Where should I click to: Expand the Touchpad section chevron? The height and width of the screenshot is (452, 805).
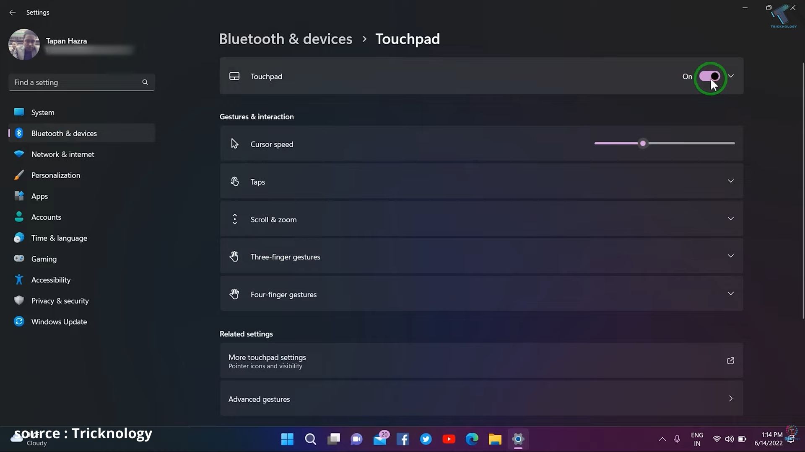pos(731,76)
